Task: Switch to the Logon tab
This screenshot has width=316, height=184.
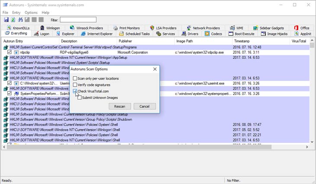Action: coord(42,34)
